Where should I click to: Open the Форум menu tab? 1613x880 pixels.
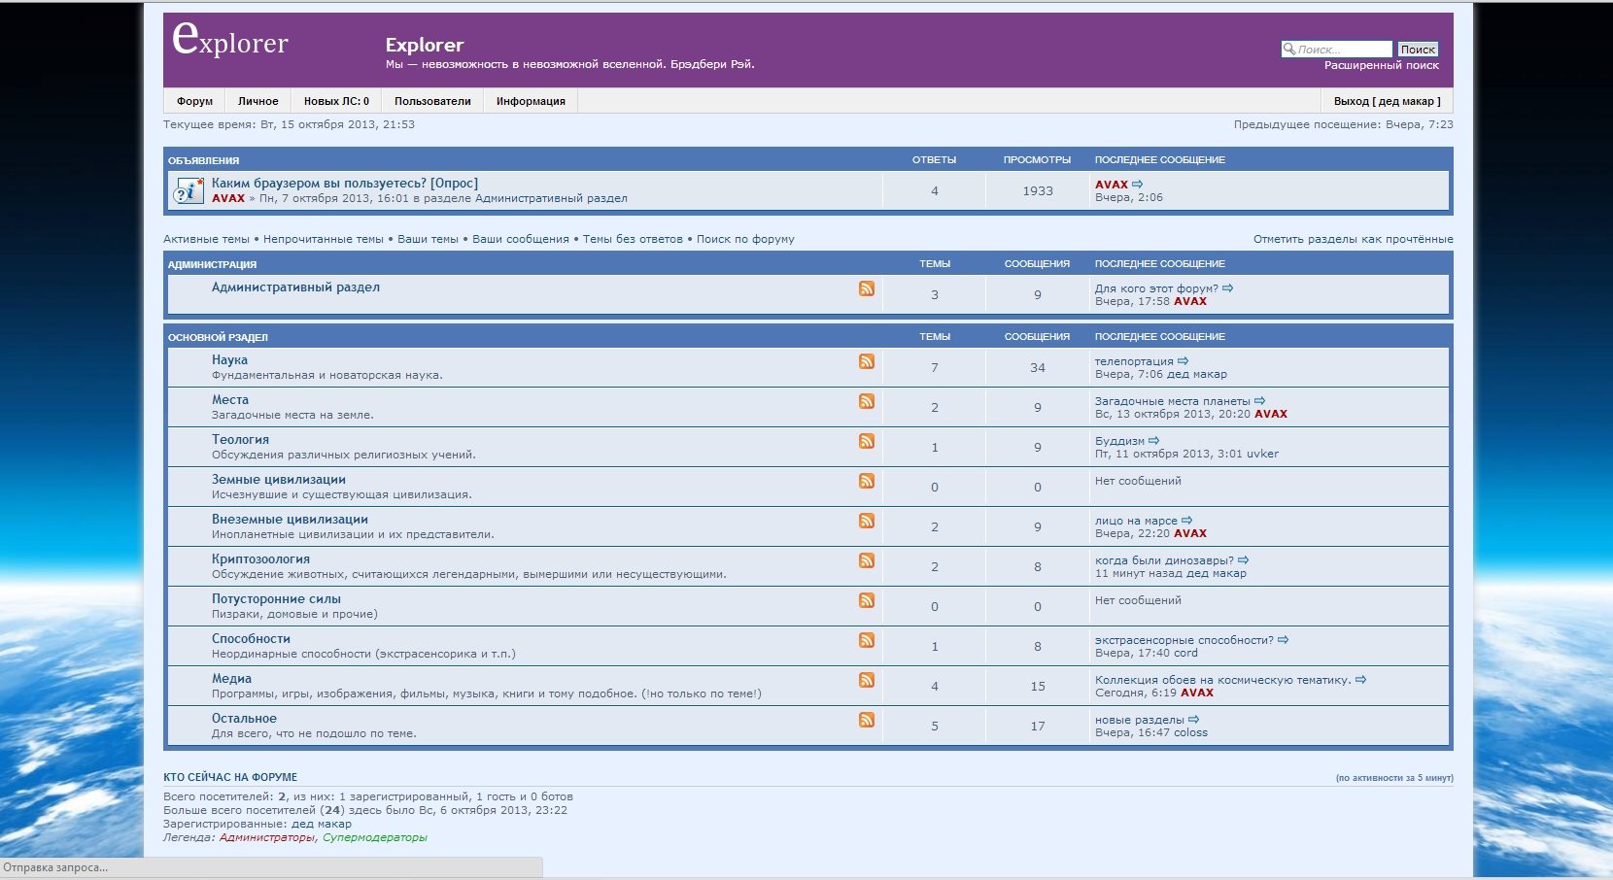194,101
